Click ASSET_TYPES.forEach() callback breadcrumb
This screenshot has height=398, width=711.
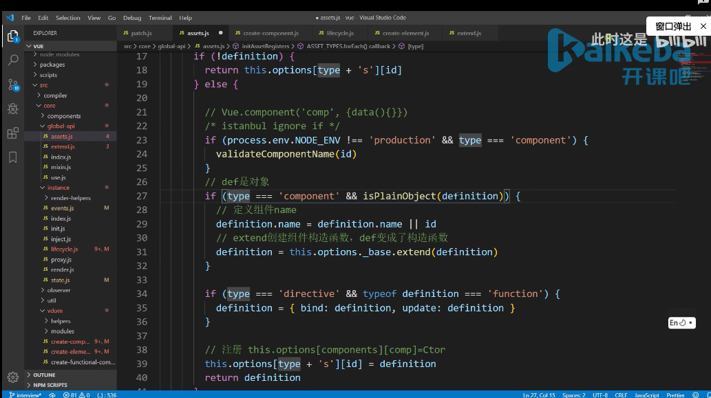[348, 46]
